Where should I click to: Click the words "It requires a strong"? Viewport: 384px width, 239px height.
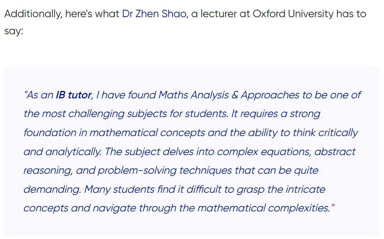coord(275,114)
